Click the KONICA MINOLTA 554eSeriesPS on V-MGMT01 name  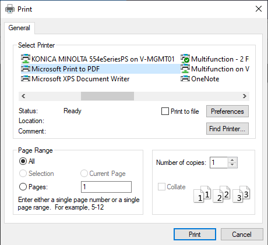[x=103, y=59]
